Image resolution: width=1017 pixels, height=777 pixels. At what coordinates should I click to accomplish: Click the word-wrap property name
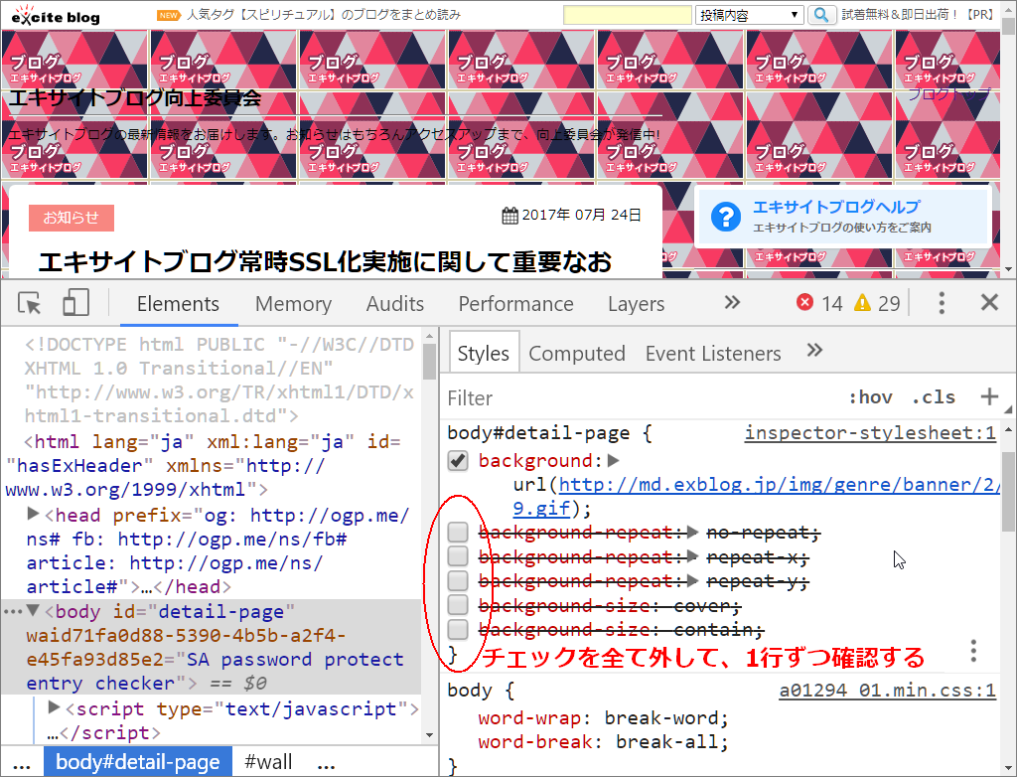coord(528,718)
